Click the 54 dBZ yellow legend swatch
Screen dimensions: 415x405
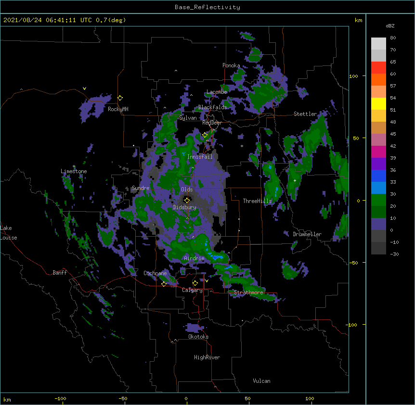click(x=378, y=103)
